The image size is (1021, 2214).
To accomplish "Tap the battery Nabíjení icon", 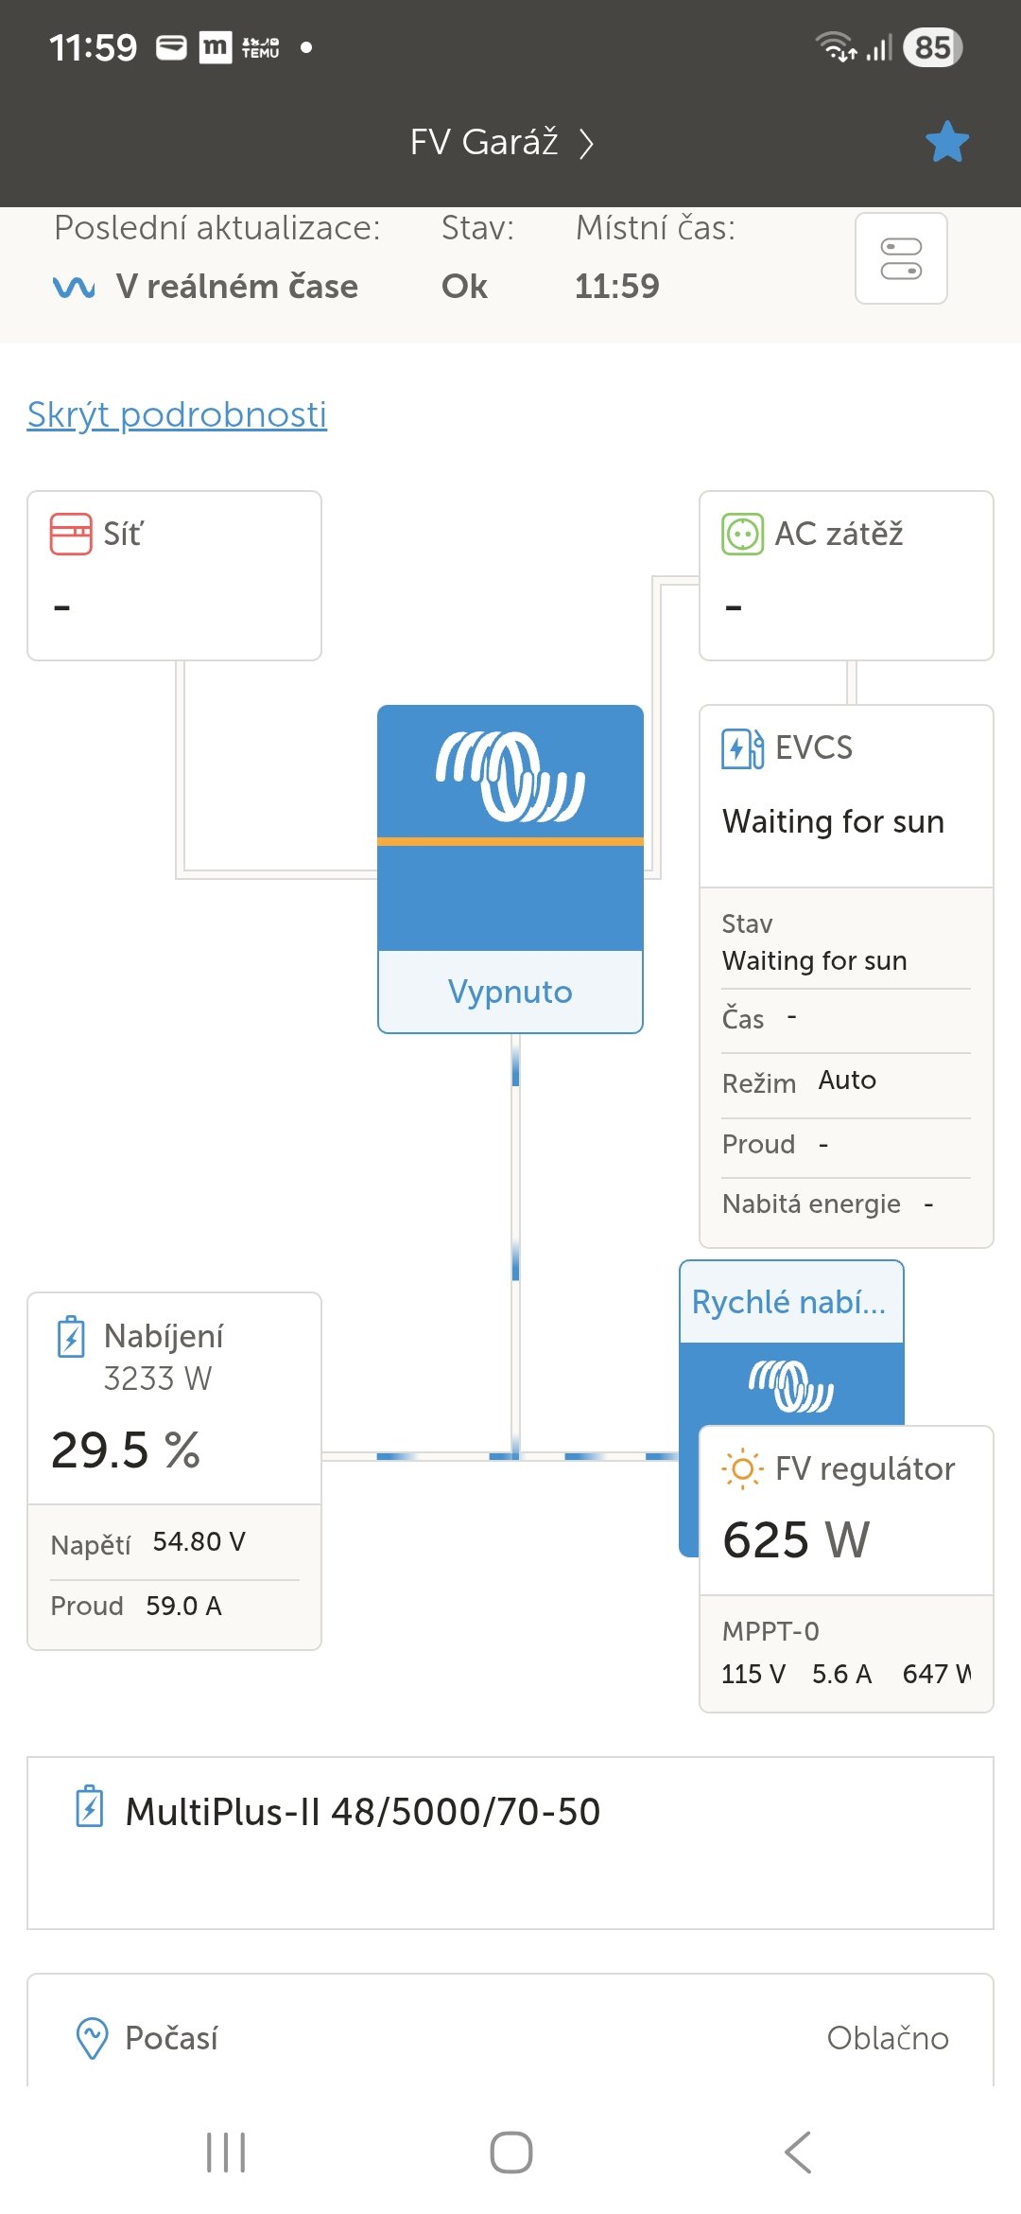I will point(72,1337).
